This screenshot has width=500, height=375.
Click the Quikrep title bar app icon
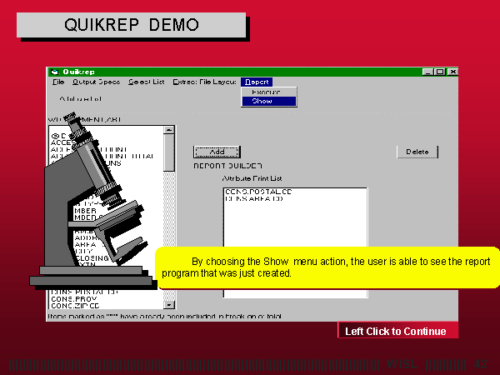click(x=54, y=72)
